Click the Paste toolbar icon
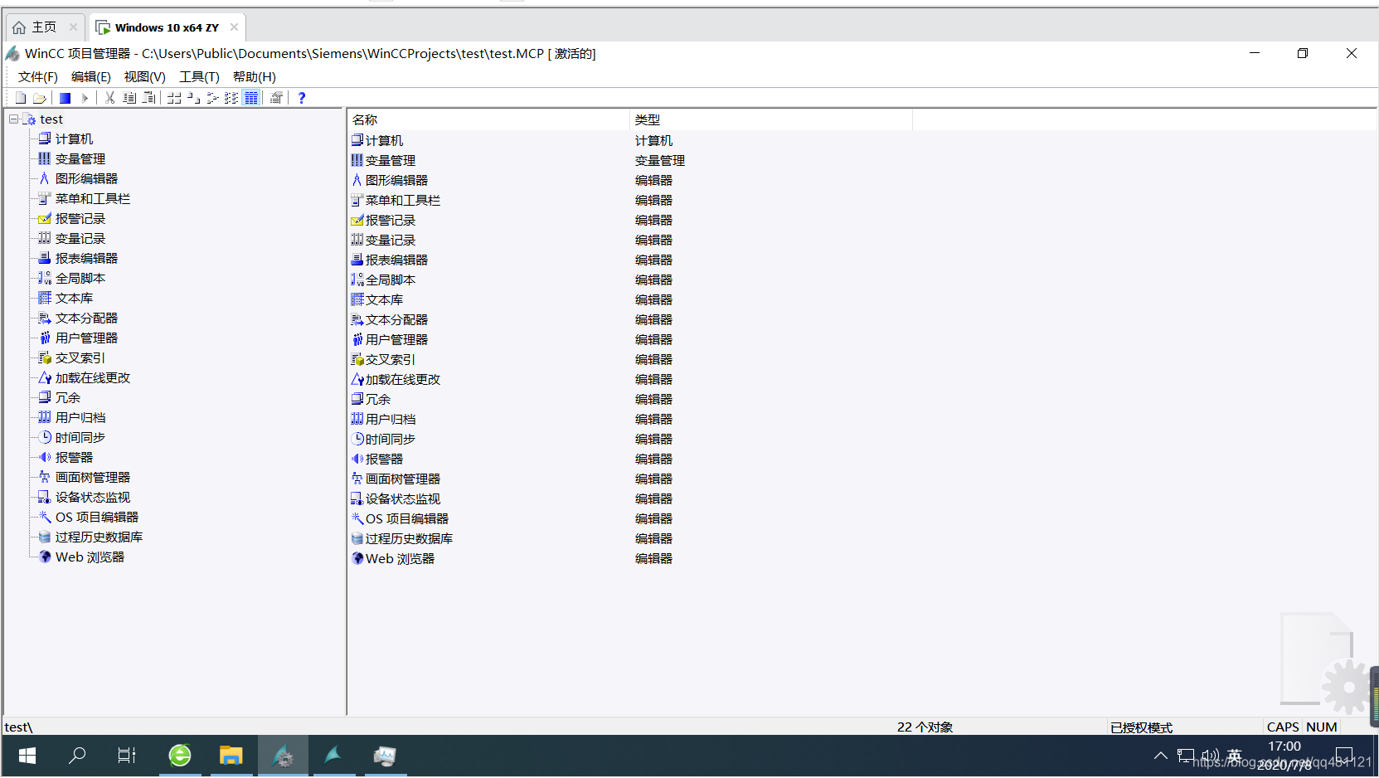The width and height of the screenshot is (1379, 778). pyautogui.click(x=149, y=98)
